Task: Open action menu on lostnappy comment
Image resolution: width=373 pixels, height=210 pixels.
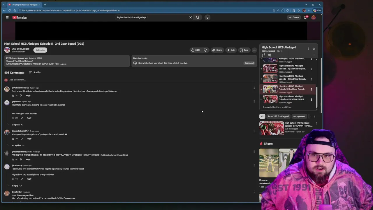Action: pos(254,165)
